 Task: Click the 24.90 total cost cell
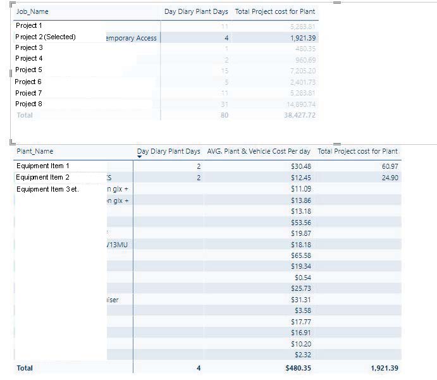[x=390, y=178]
